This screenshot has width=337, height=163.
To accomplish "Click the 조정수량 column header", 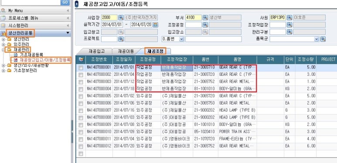I will pos(306,59).
